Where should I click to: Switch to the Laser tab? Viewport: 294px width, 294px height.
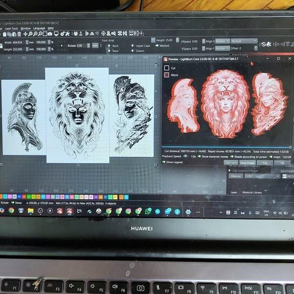(x=234, y=193)
